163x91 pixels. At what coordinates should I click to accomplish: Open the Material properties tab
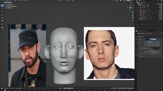(136, 67)
